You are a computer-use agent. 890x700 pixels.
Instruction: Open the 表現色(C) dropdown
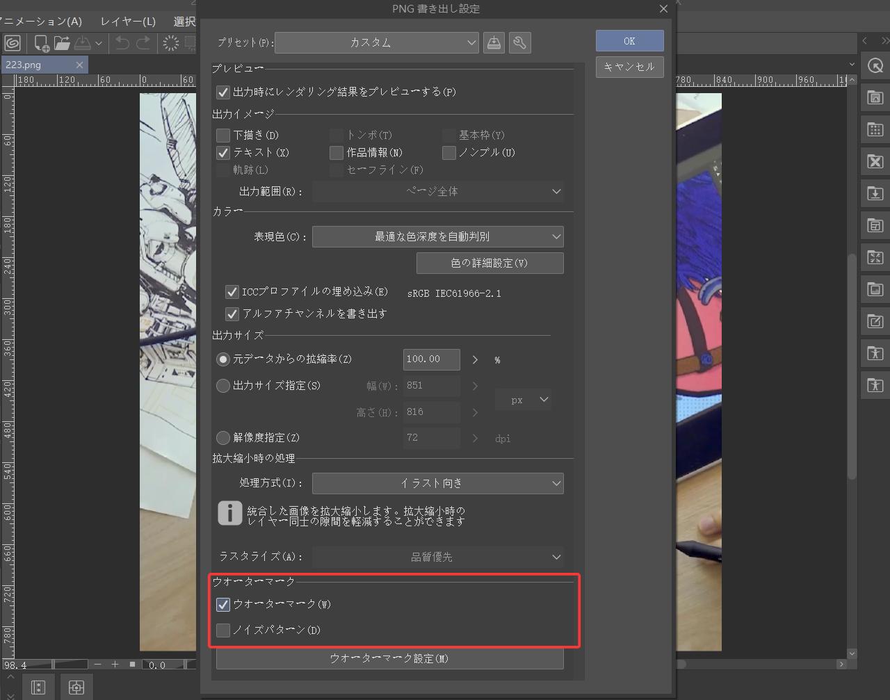point(437,237)
